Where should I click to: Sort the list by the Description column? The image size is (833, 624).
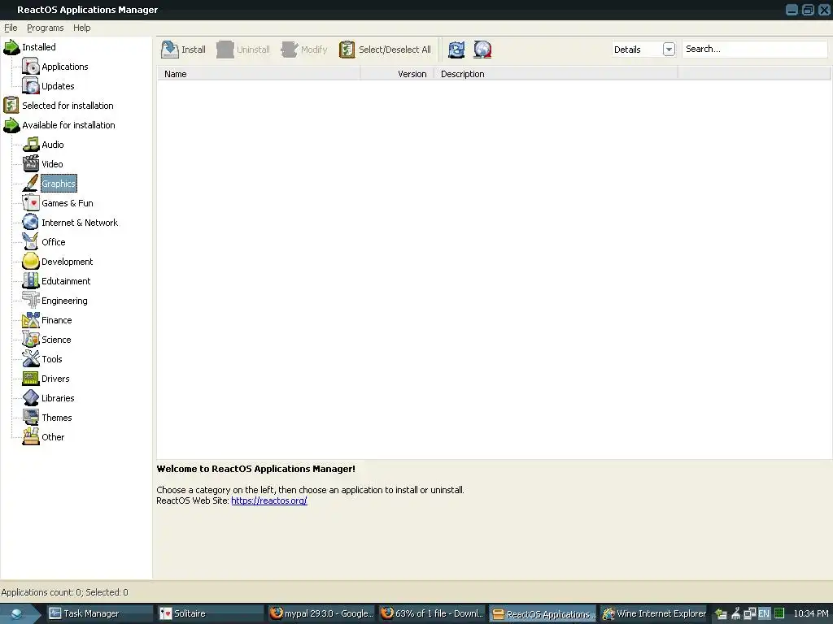pyautogui.click(x=556, y=74)
